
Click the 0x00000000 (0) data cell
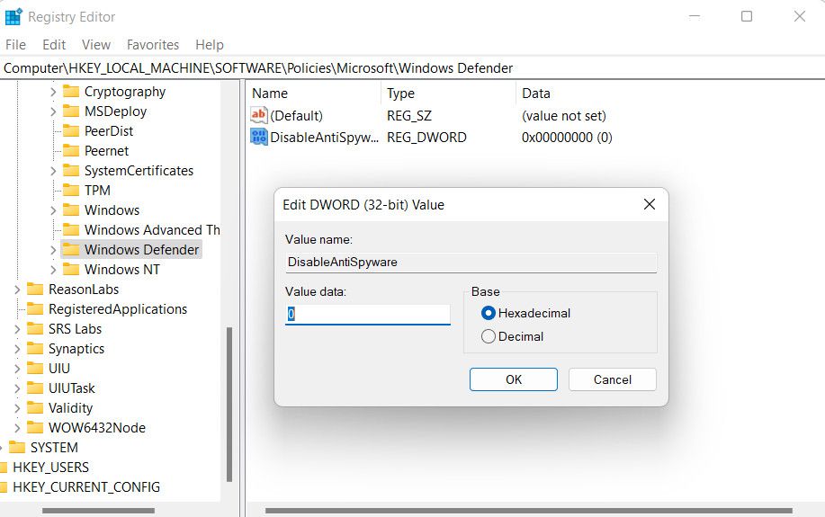point(567,138)
